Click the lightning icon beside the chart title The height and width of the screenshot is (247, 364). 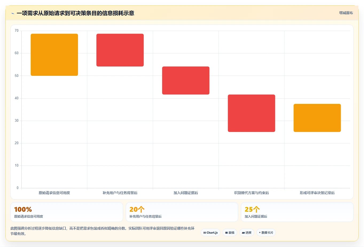[x=13, y=13]
